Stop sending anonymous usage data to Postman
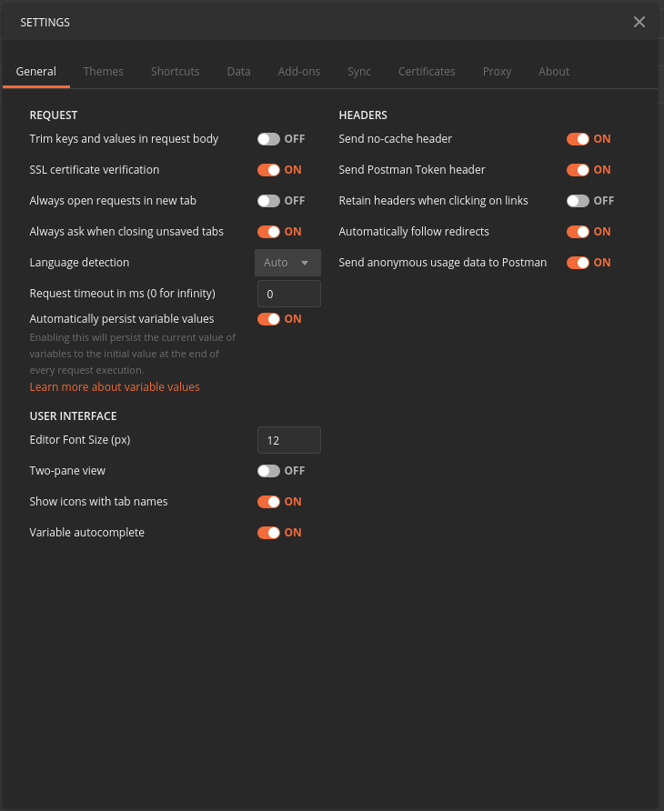Screen dimensions: 664x811 (x=579, y=263)
